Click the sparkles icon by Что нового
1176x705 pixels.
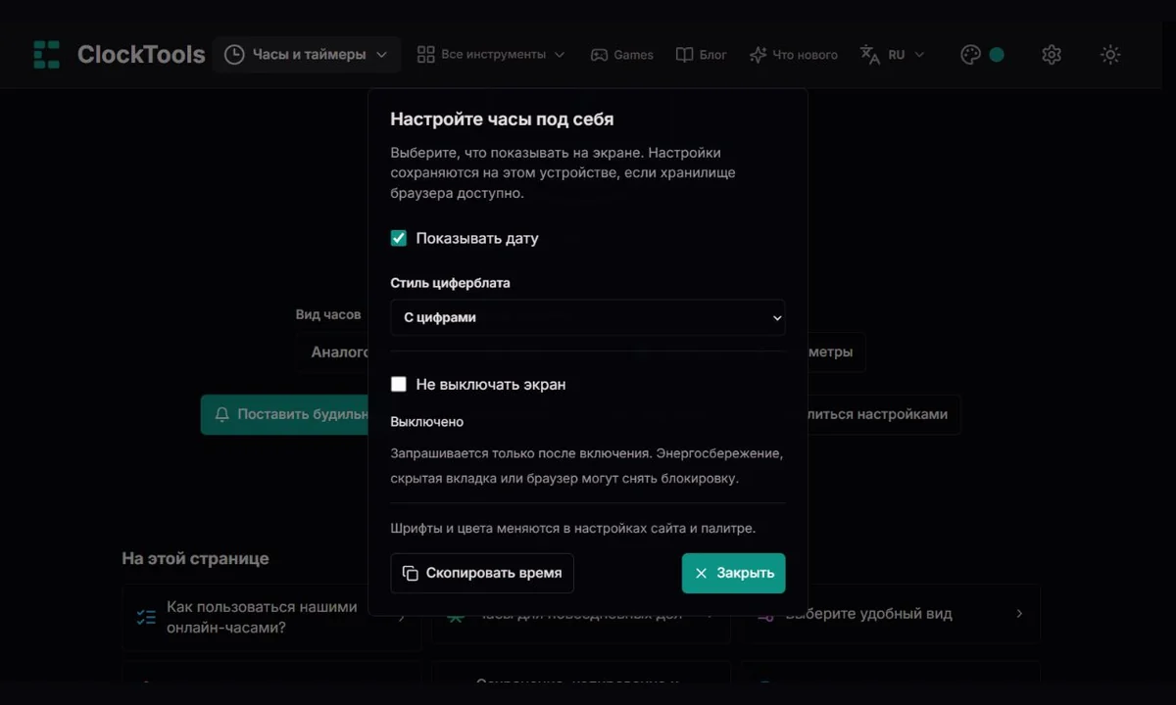758,55
